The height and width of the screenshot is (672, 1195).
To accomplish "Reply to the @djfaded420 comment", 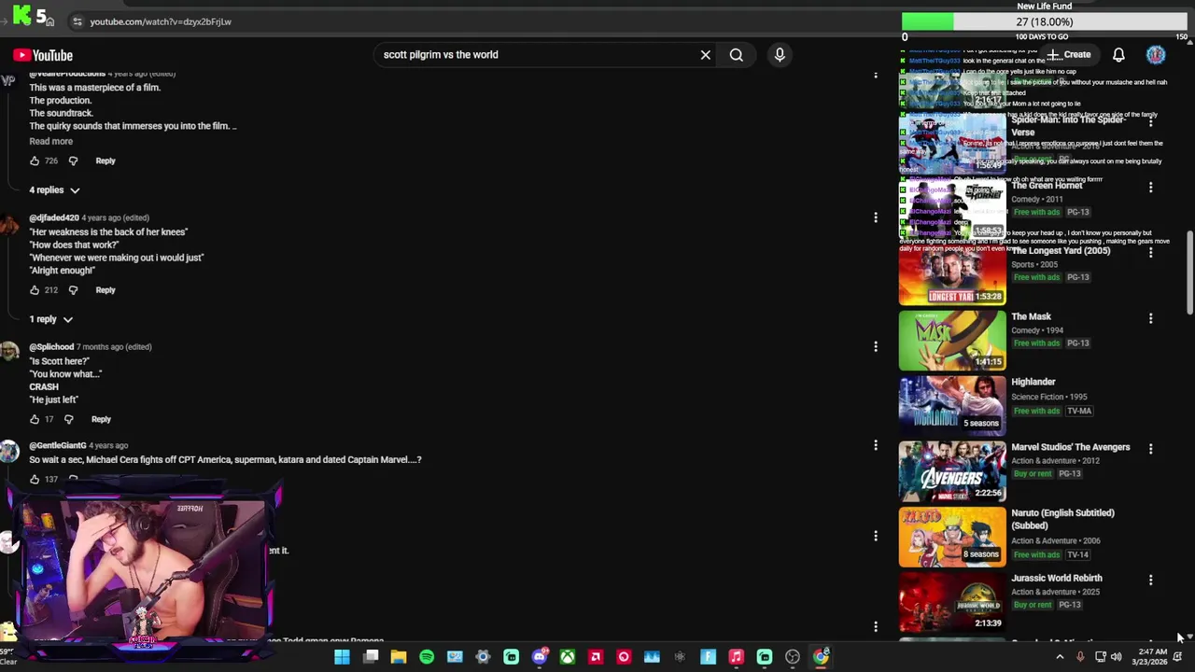I will coord(105,290).
